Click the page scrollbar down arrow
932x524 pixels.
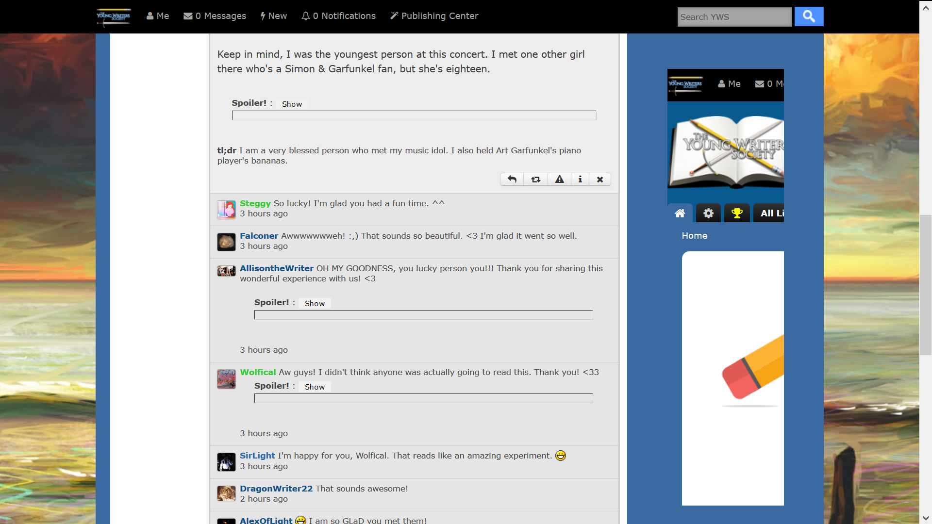[926, 519]
